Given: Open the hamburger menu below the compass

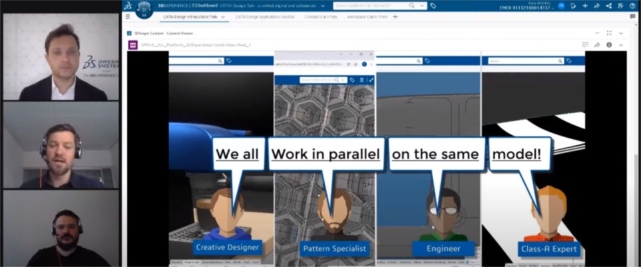Looking at the screenshot, I should point(128,17).
